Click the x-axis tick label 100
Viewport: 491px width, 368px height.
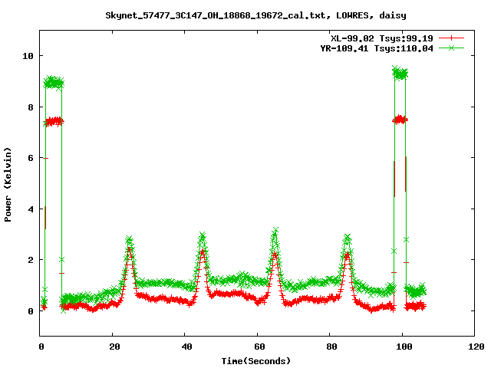[x=404, y=347]
